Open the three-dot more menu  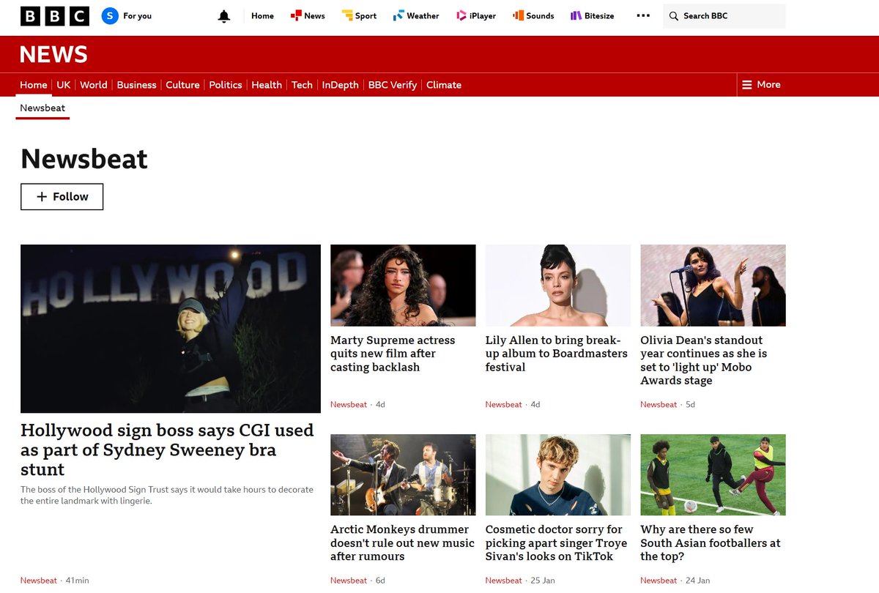(x=643, y=15)
